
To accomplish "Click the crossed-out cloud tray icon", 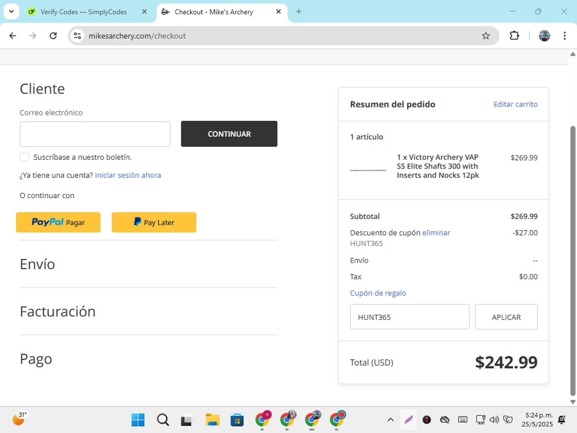I will click(445, 420).
